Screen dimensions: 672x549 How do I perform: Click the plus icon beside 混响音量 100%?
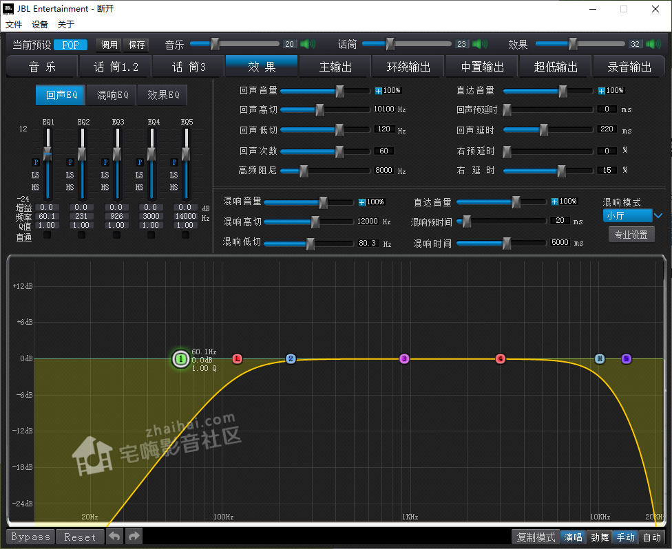click(361, 202)
